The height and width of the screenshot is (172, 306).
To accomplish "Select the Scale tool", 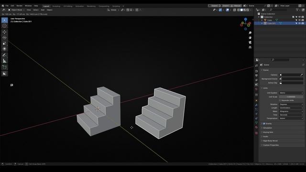I will [4, 43].
